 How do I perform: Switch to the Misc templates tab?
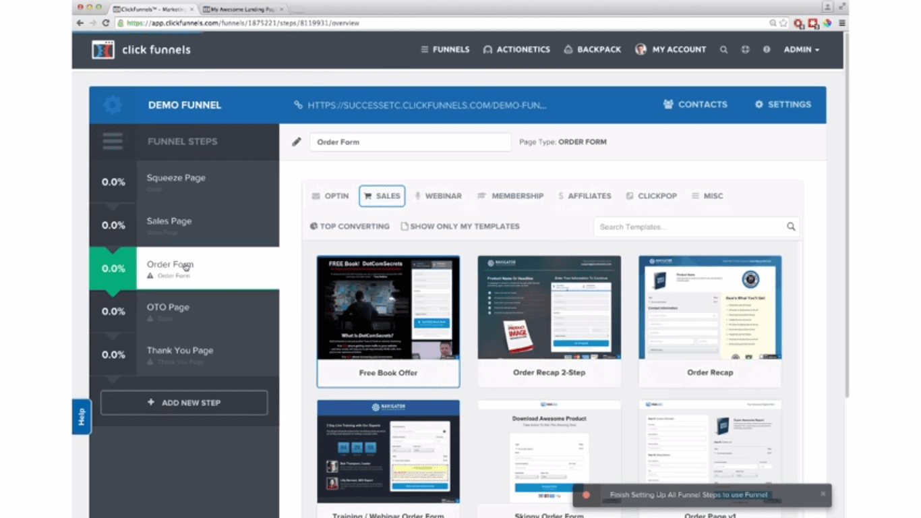point(707,196)
